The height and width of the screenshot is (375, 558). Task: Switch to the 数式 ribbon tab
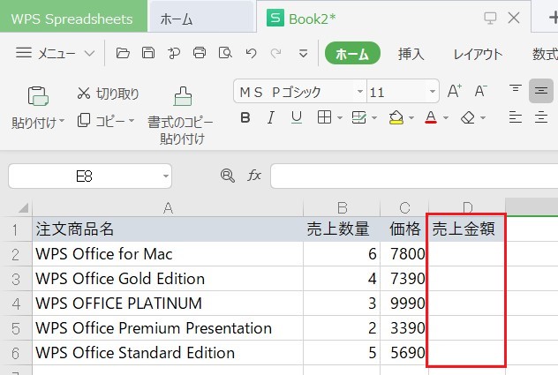[545, 54]
